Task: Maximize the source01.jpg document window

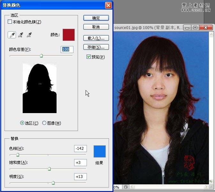Action: pyautogui.click(x=195, y=27)
